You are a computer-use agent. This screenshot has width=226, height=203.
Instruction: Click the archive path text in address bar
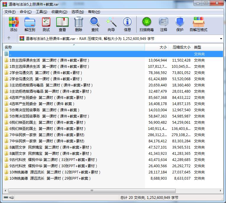tap(90, 38)
